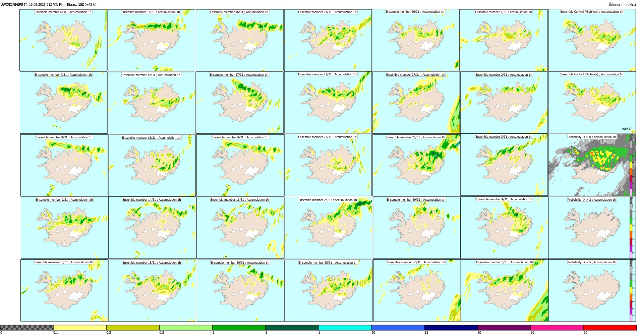The width and height of the screenshot is (637, 335).
Task: Click the 'VT: Fim. 18.sep. 15Z' valid time
Action: coord(68,4)
